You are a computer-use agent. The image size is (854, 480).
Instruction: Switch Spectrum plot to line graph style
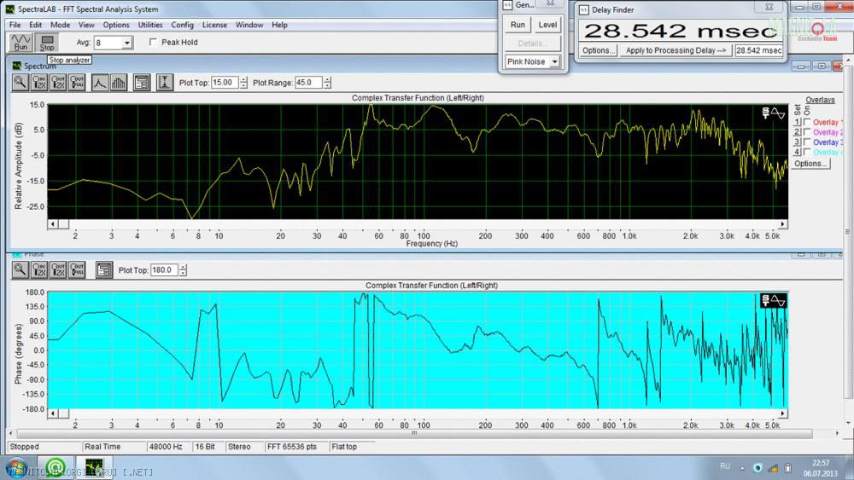point(100,83)
